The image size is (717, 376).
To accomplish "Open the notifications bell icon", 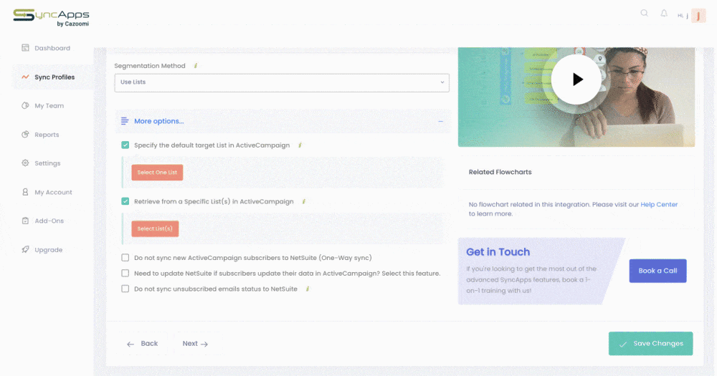I will (664, 13).
